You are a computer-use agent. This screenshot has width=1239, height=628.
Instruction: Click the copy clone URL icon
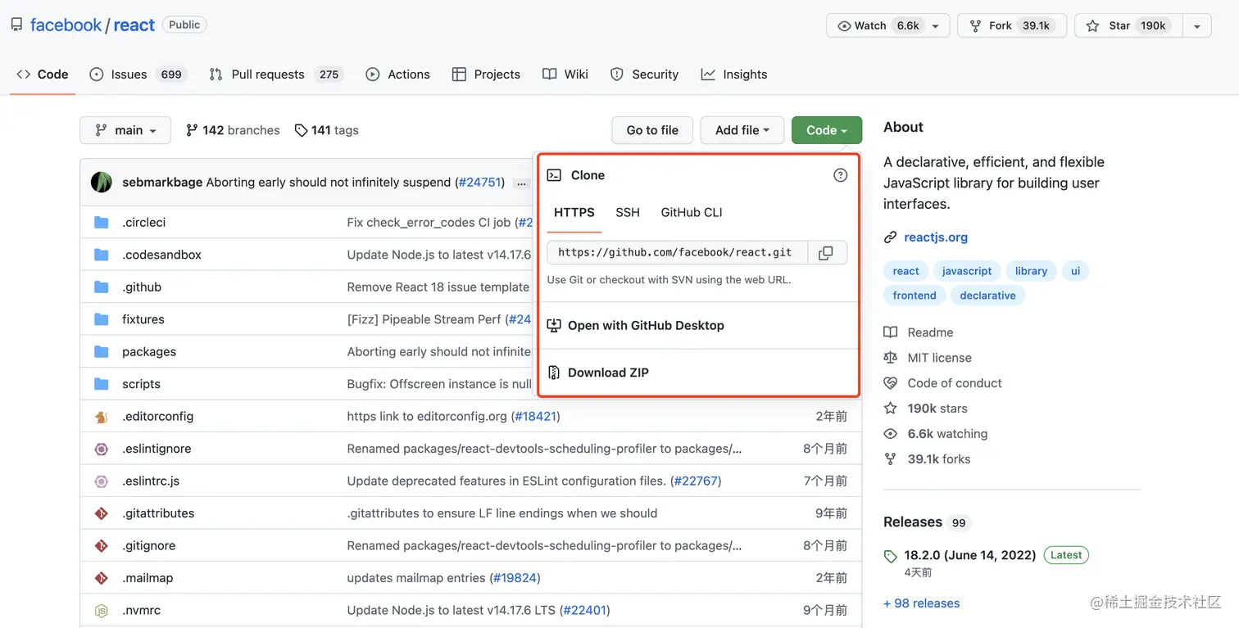826,253
